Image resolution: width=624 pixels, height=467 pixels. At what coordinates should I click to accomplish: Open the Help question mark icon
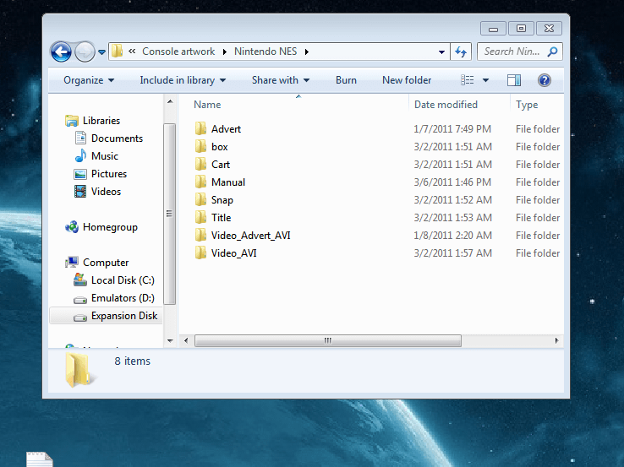545,80
